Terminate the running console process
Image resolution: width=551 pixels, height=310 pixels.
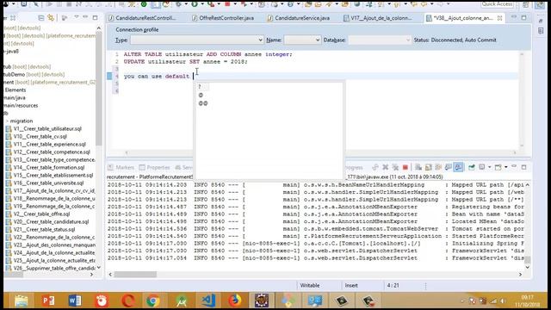point(406,167)
